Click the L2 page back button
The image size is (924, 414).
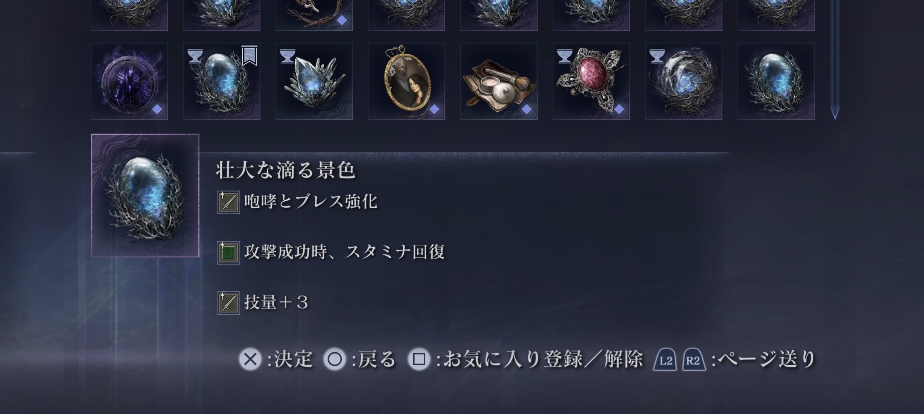[x=665, y=360]
